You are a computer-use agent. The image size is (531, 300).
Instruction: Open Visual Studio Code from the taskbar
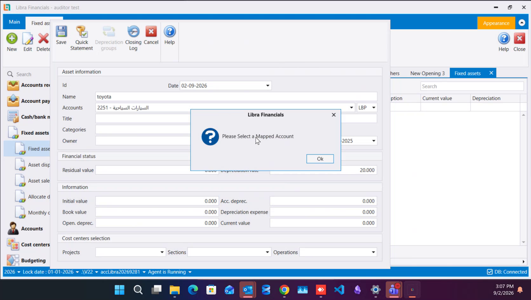click(x=339, y=290)
